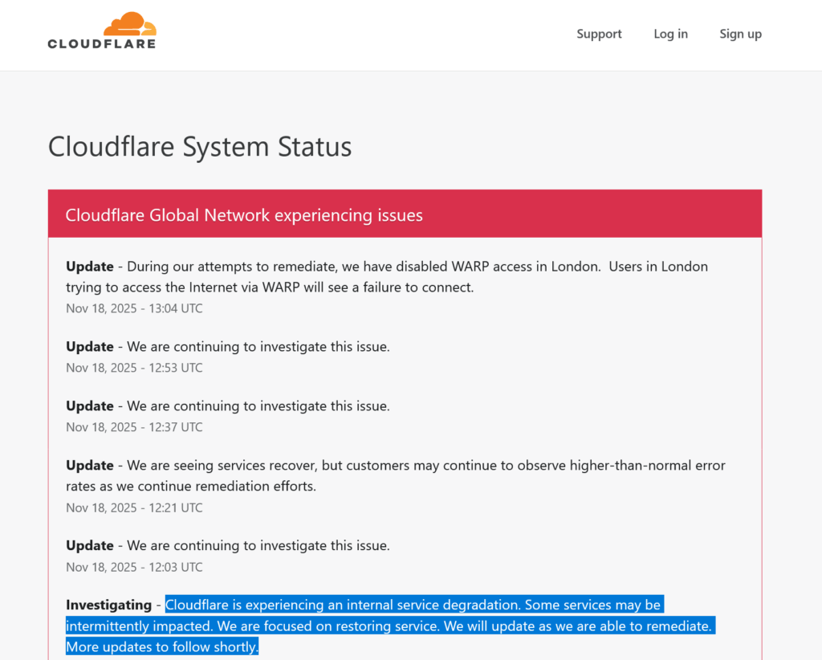Click the 'continuing to investigate' text above 12:03 UTC
This screenshot has height=660, width=822.
click(x=258, y=546)
